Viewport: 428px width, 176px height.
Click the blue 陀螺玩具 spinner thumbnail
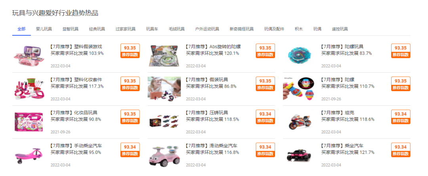coord(300,56)
